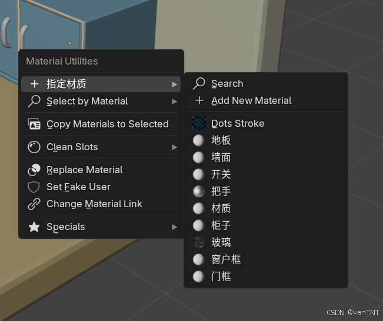Click the shield icon beside Set Fake User

34,187
